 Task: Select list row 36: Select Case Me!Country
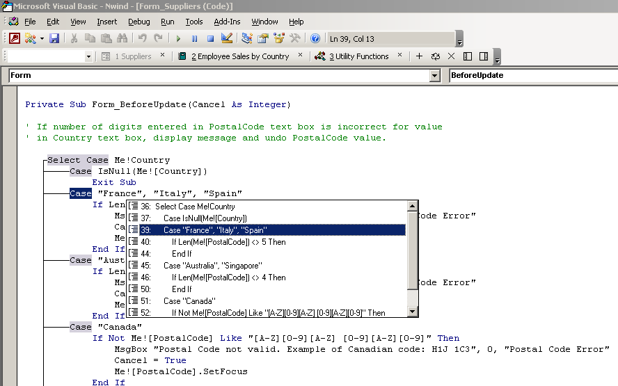click(267, 207)
